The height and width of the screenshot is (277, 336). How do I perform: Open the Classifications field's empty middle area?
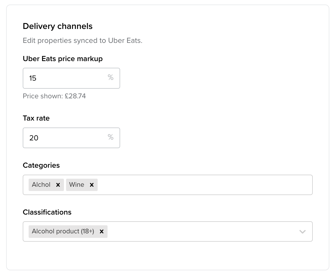coord(201,231)
